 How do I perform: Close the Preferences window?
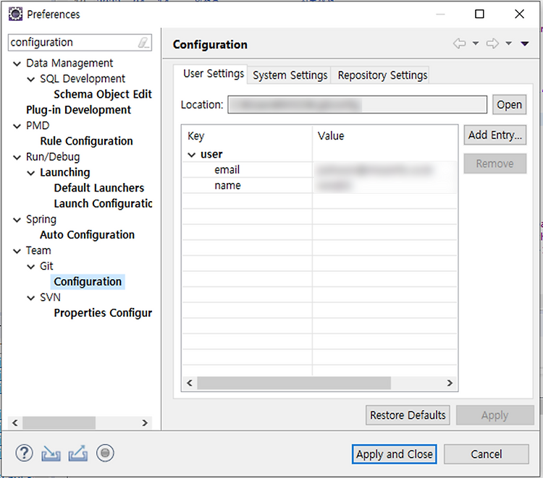point(519,14)
